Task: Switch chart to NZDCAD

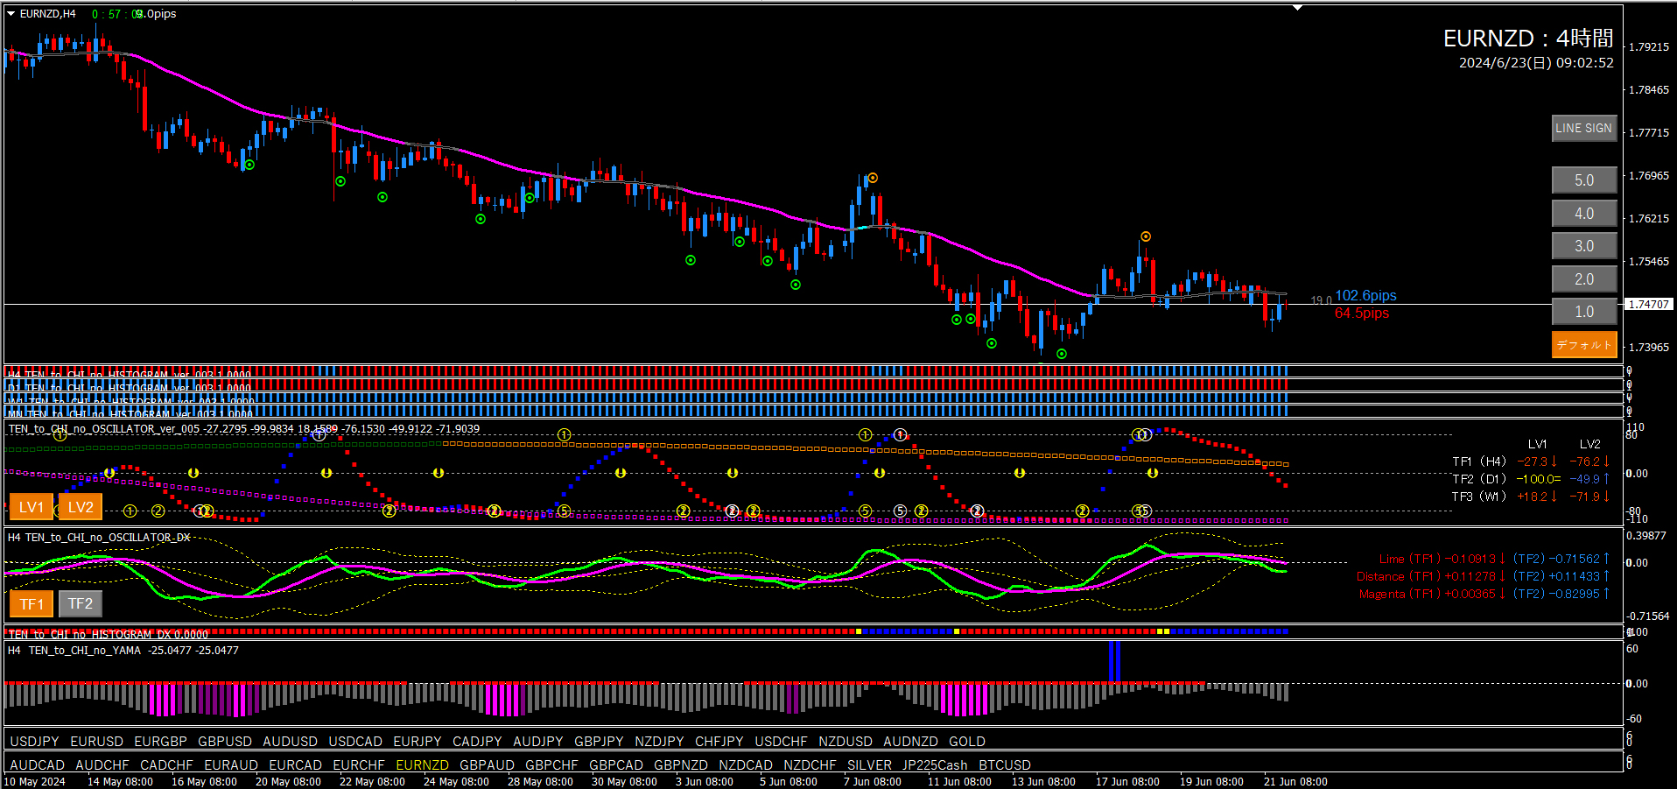Action: [x=746, y=765]
